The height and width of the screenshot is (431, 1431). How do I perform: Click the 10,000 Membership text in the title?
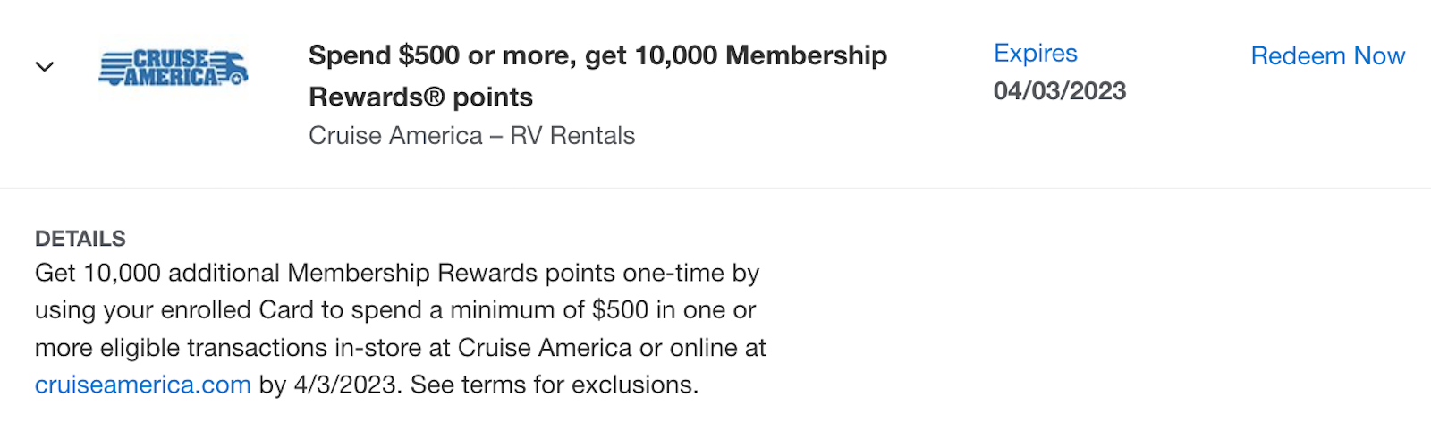[760, 55]
